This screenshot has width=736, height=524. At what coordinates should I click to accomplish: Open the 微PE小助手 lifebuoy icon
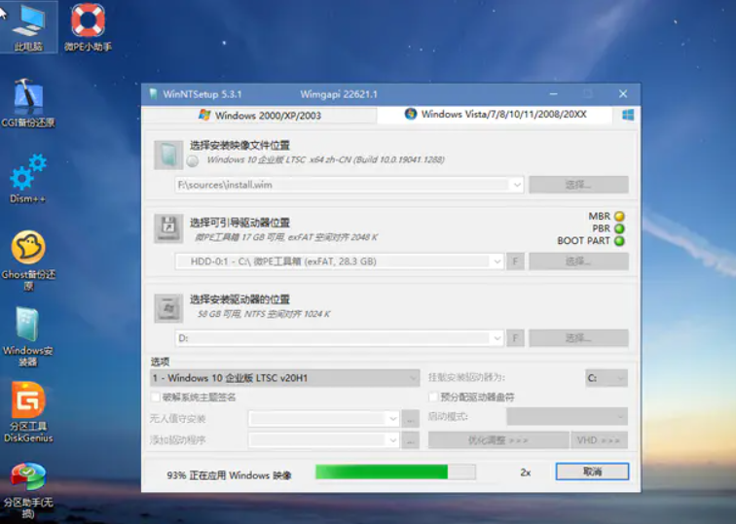(88, 26)
